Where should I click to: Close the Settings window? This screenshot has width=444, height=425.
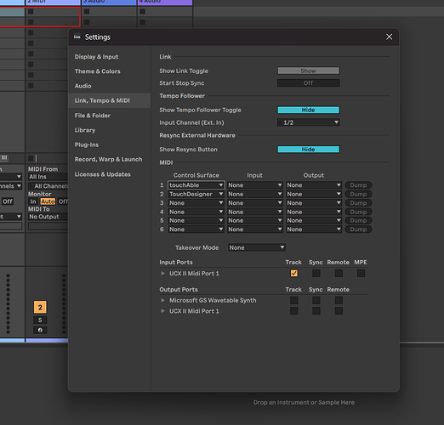389,37
